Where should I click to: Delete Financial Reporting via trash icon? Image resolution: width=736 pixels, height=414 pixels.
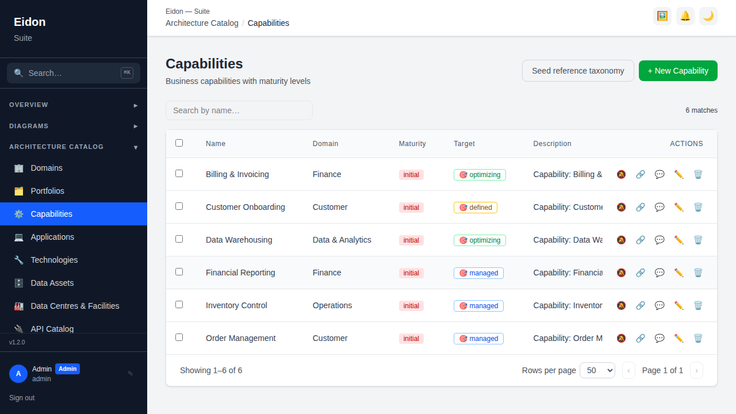pyautogui.click(x=698, y=273)
